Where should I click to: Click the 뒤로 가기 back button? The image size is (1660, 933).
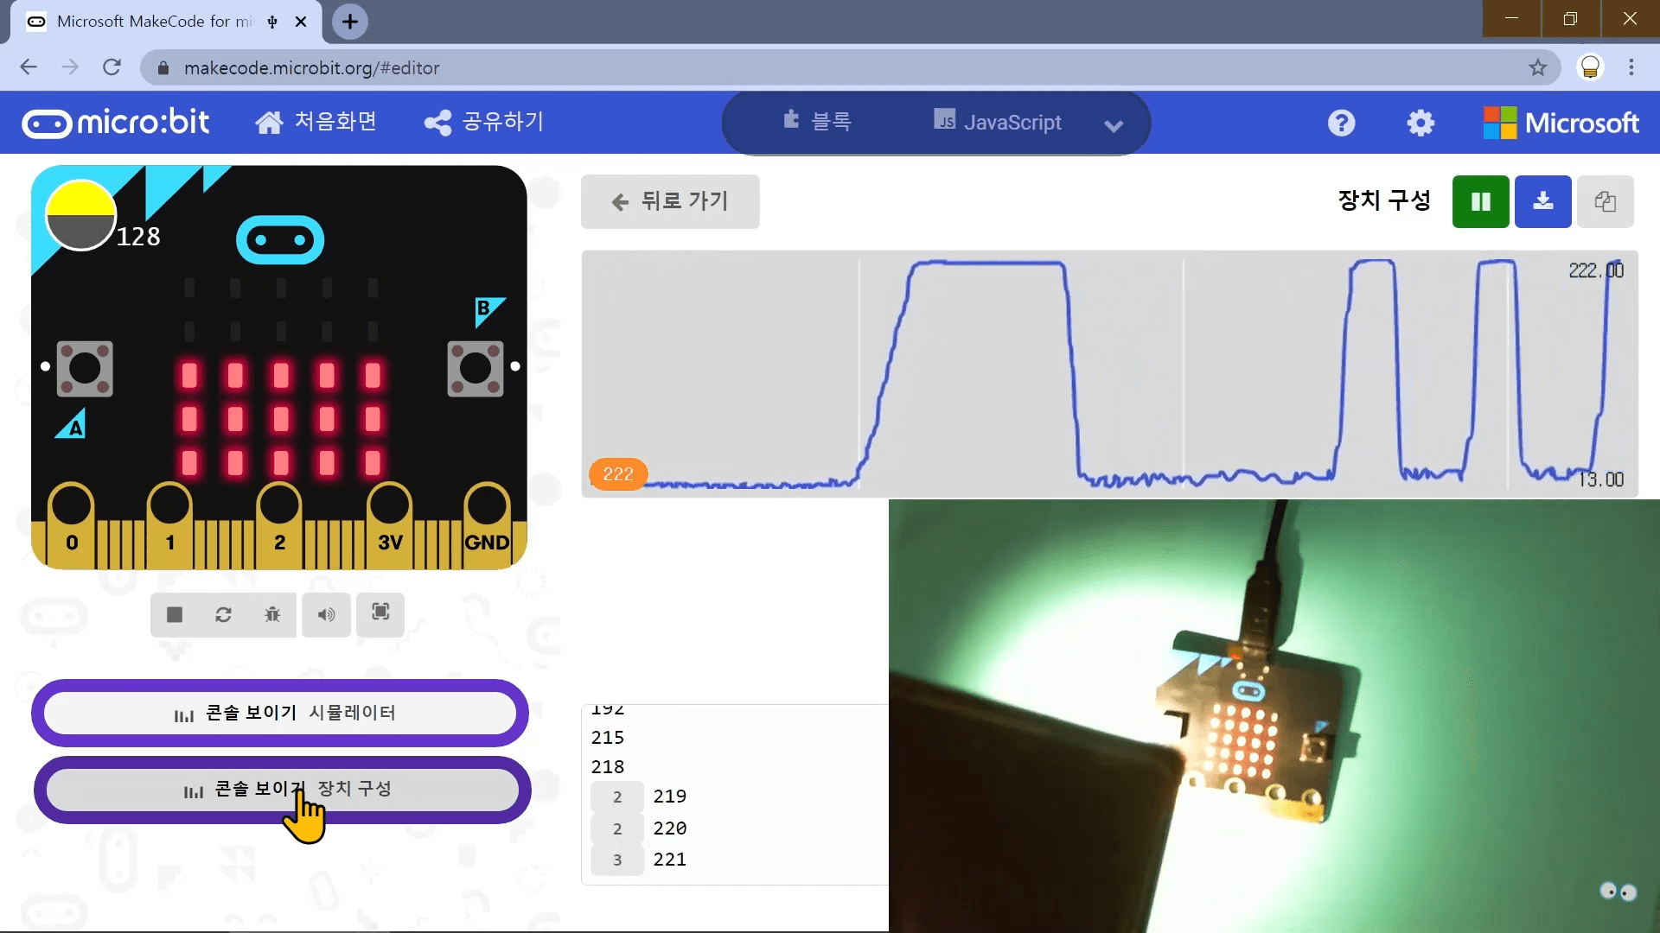[670, 201]
